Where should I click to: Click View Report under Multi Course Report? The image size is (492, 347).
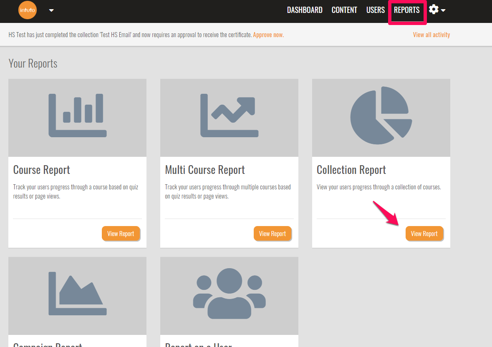coord(272,234)
